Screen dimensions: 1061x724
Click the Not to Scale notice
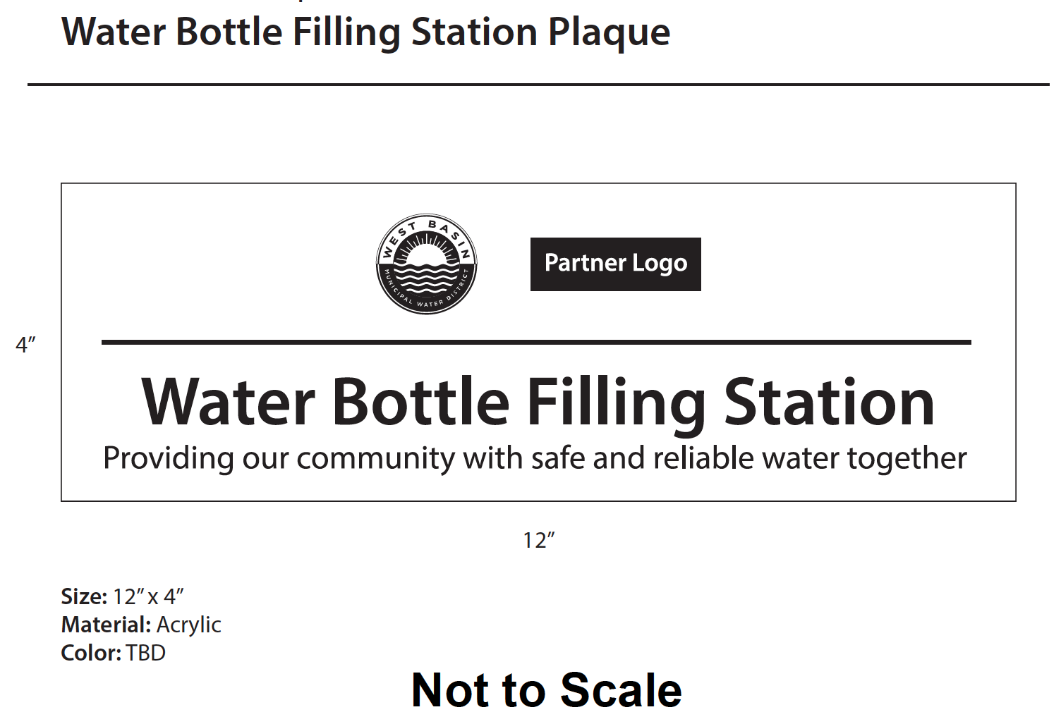tap(547, 689)
